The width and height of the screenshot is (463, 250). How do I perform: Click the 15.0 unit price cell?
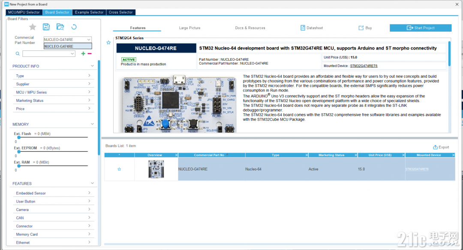click(x=361, y=169)
